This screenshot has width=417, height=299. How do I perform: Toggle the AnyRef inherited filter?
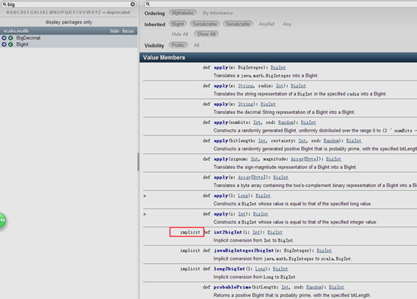click(266, 24)
